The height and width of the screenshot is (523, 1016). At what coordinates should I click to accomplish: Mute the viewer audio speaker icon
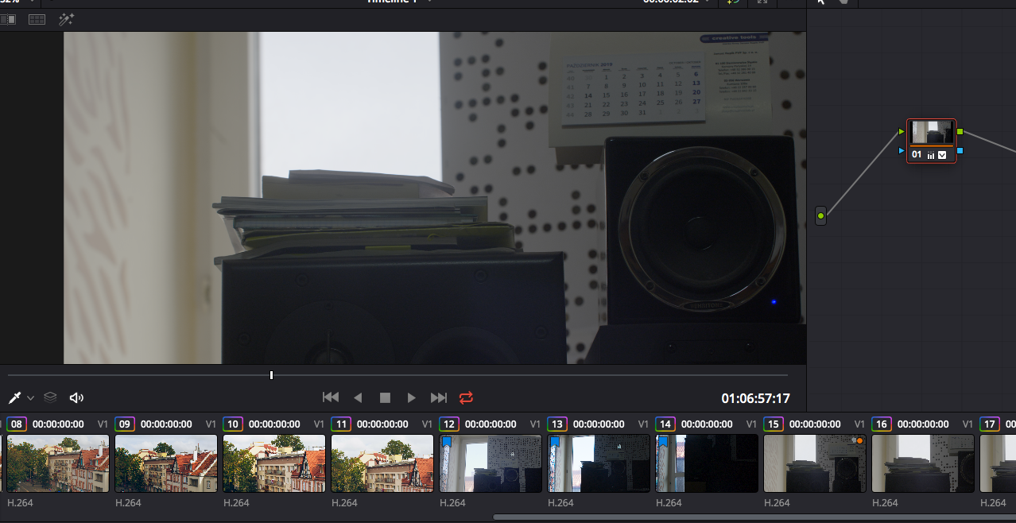(76, 397)
